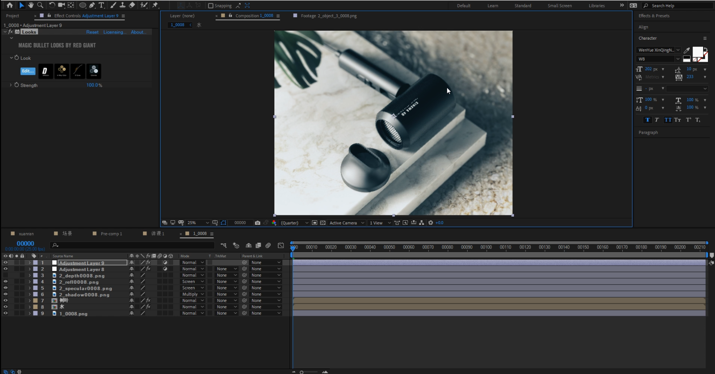Screen dimensions: 715x374
Task: Select the Zoom magnifier tool
Action: click(x=40, y=5)
